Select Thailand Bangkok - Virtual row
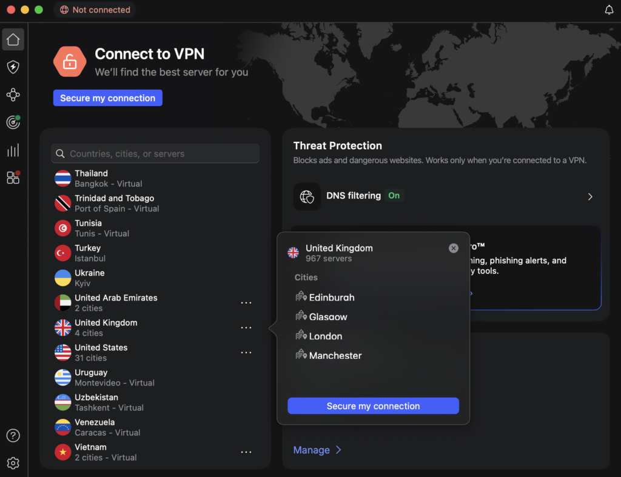621x477 pixels. pos(155,179)
